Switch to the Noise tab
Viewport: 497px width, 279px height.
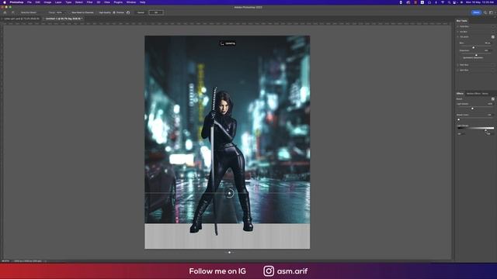coord(485,94)
